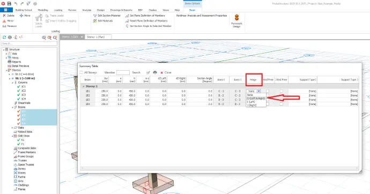The height and width of the screenshot is (194, 370).
Task: Tick the J End Free checkbox for first beam
Action: click(282, 91)
